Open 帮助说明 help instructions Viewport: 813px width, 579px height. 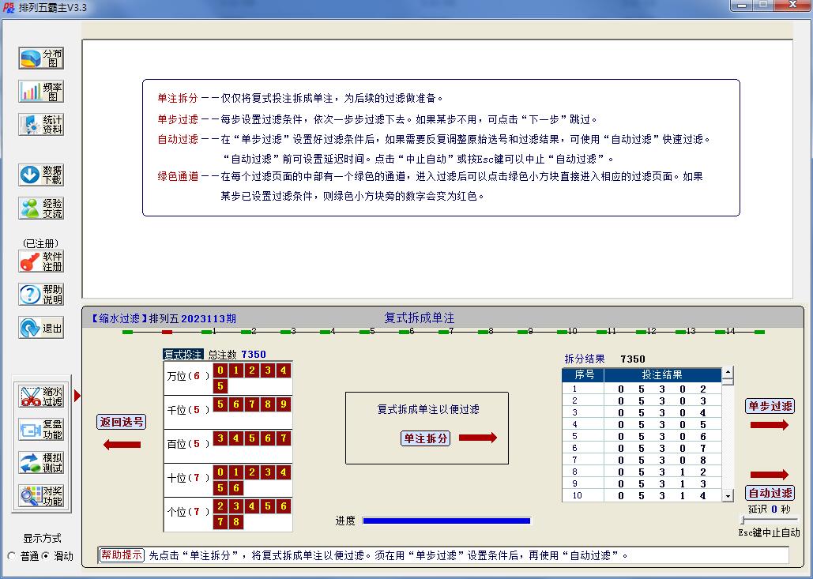tap(40, 294)
